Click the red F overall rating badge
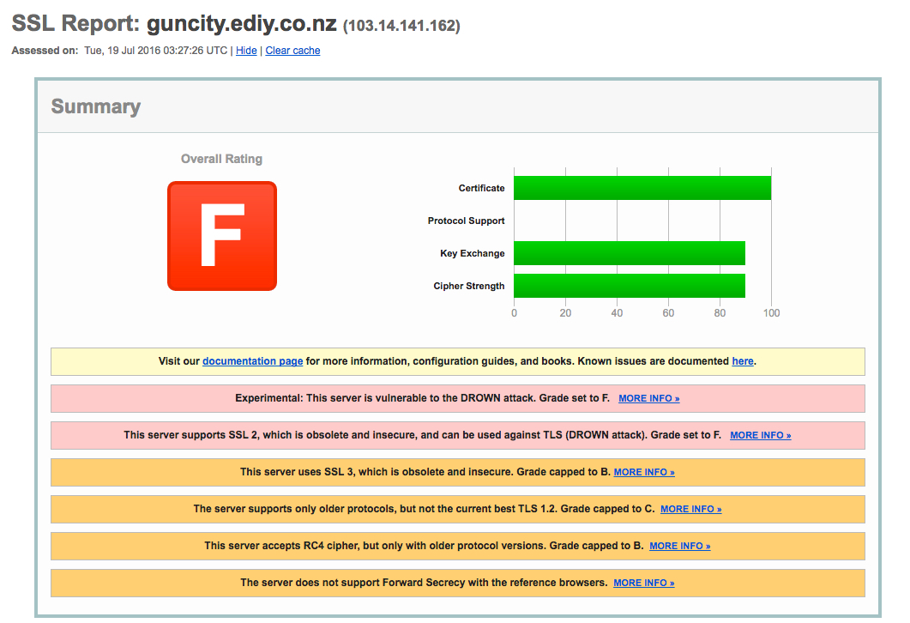 tap(221, 236)
